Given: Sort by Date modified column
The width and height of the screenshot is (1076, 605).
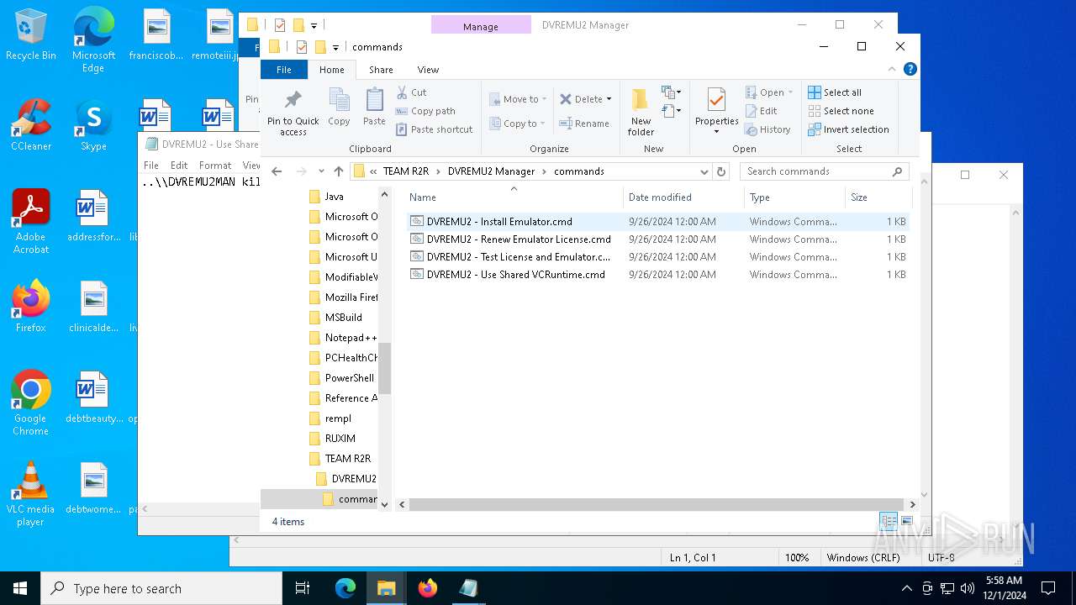Looking at the screenshot, I should 684,197.
